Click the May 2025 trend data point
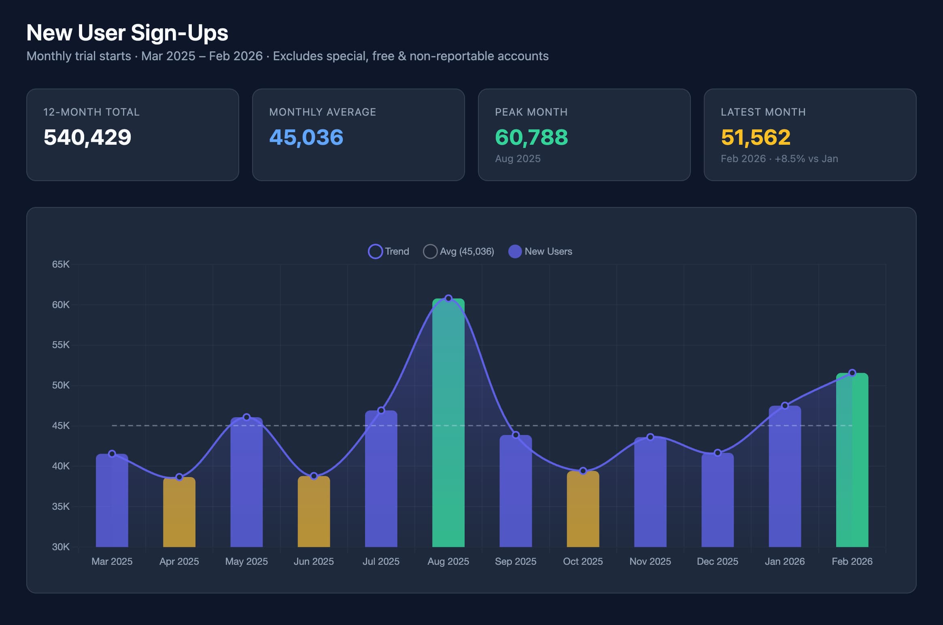 246,417
